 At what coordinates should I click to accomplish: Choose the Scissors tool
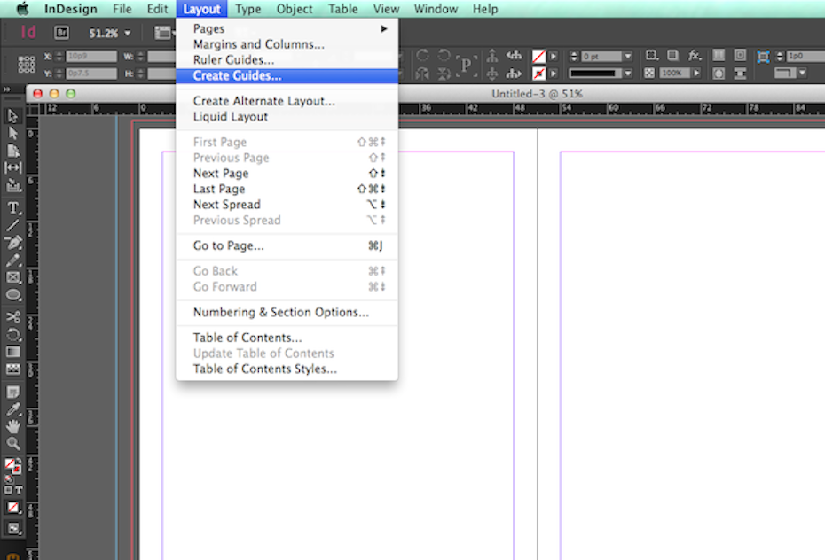(x=13, y=316)
